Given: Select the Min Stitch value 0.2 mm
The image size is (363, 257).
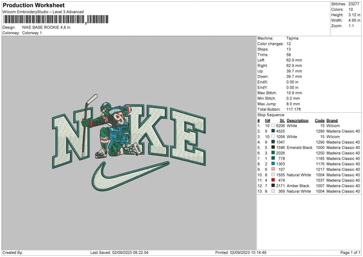Looking at the screenshot, I should point(293,98).
